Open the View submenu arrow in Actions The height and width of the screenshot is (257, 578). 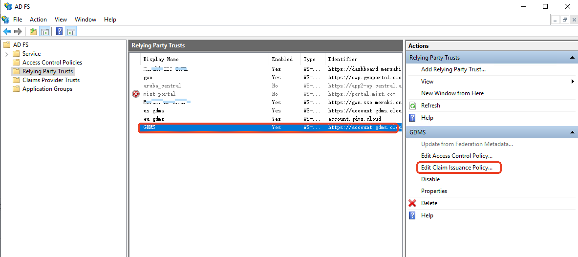pos(573,82)
